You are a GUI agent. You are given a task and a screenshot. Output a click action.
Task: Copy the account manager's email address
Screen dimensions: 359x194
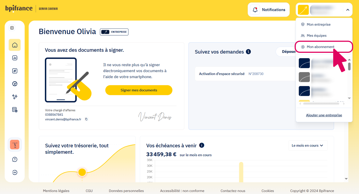pos(86,119)
